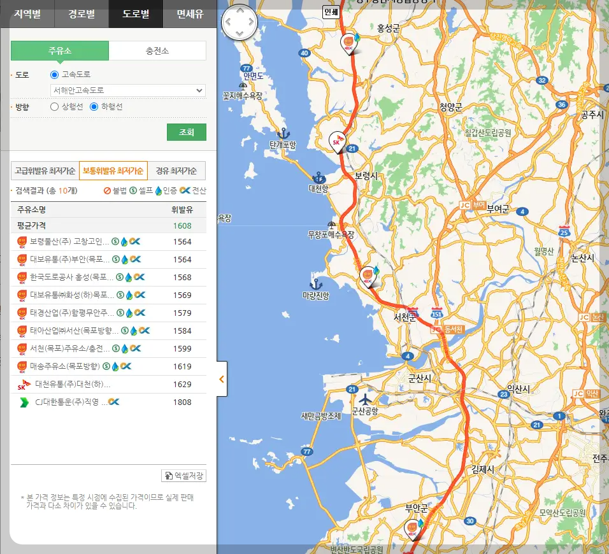
Task: Click the 불법 legend icon
Action: (107, 190)
